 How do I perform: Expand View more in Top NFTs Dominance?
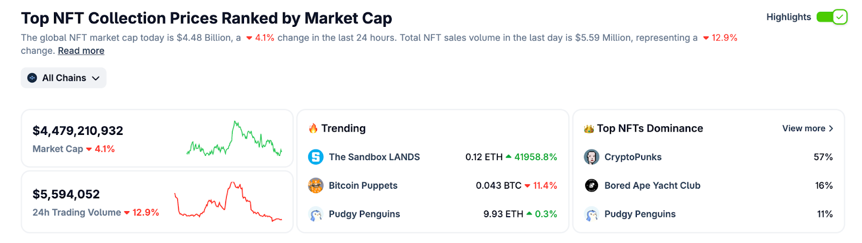tap(808, 128)
